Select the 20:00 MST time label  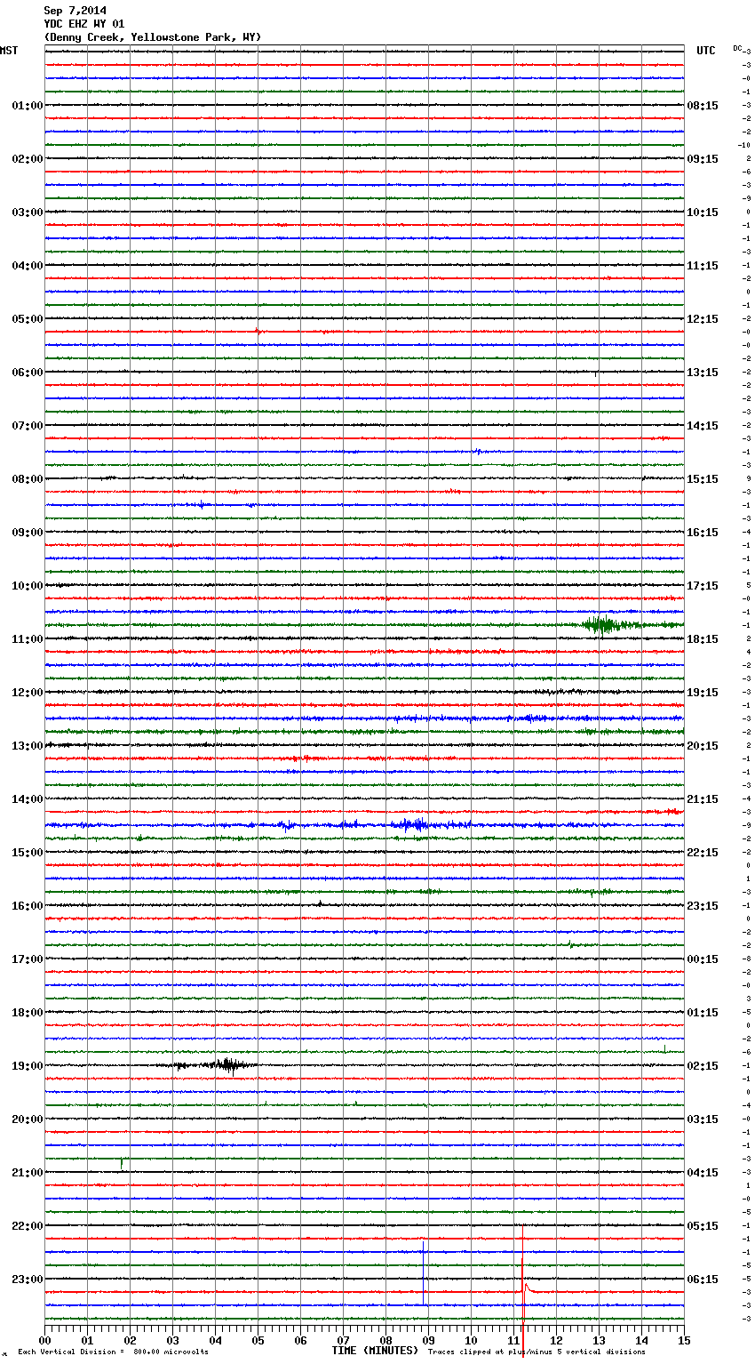[x=28, y=1119]
